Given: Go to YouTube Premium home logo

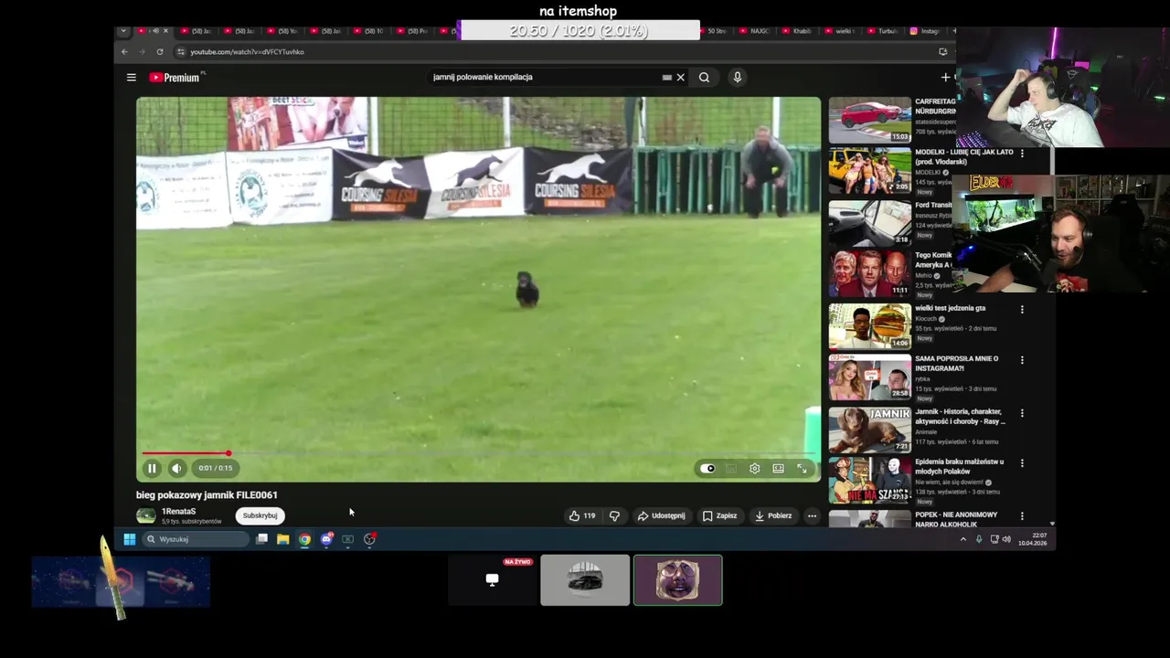Looking at the screenshot, I should click(x=175, y=78).
